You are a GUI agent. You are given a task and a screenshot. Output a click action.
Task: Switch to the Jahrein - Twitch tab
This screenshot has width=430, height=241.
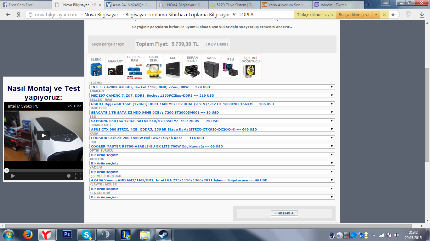click(337, 5)
